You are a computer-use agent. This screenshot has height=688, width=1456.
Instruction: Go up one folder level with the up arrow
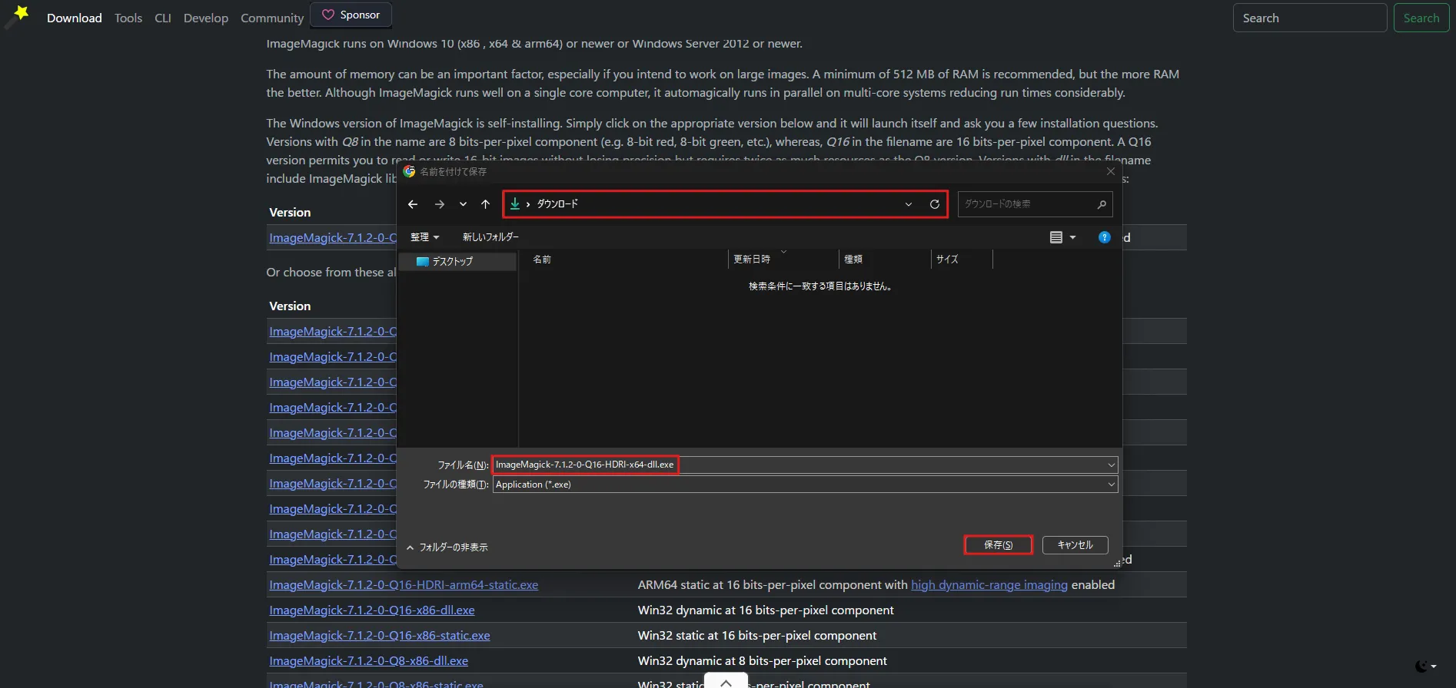click(x=485, y=204)
